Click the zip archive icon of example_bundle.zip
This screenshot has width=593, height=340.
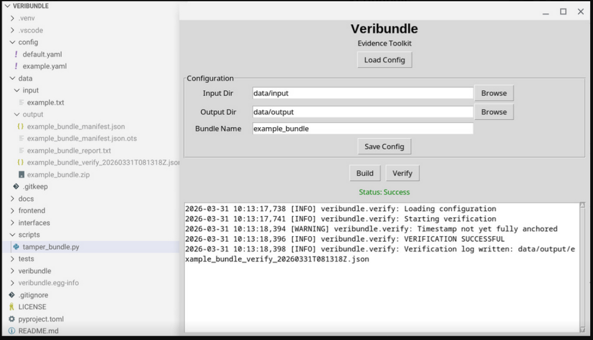pyautogui.click(x=21, y=174)
